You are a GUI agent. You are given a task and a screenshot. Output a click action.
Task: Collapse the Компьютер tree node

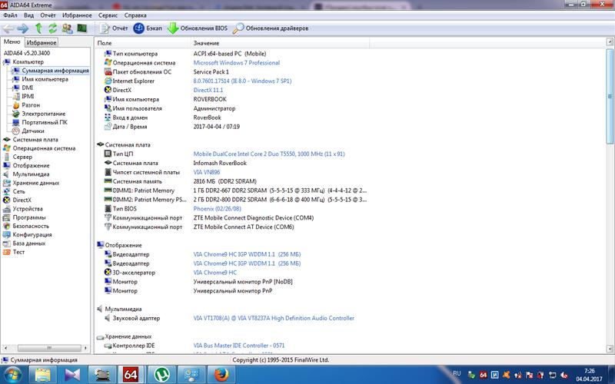click(28, 62)
